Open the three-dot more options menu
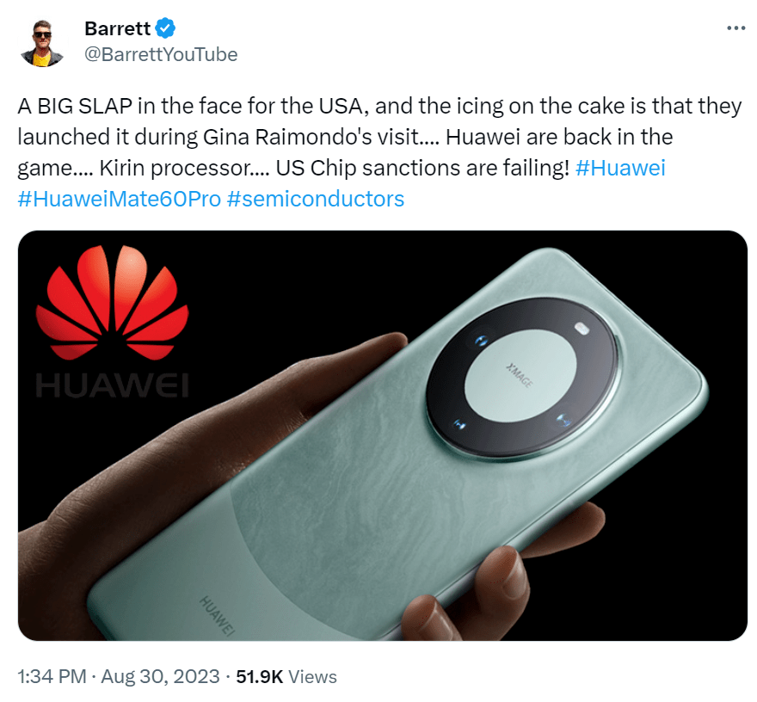This screenshot has height=702, width=757. (x=735, y=28)
